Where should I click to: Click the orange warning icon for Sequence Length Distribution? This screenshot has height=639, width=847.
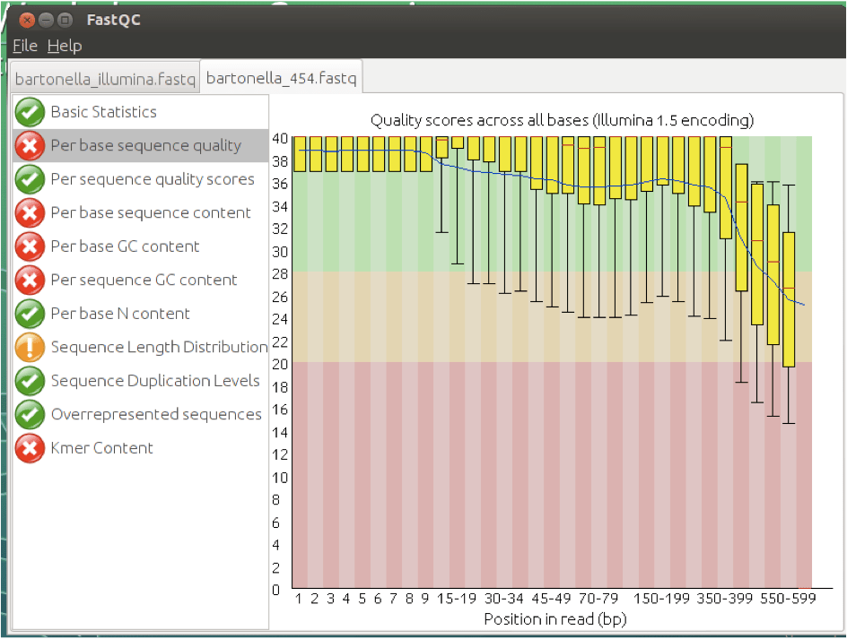[x=30, y=347]
